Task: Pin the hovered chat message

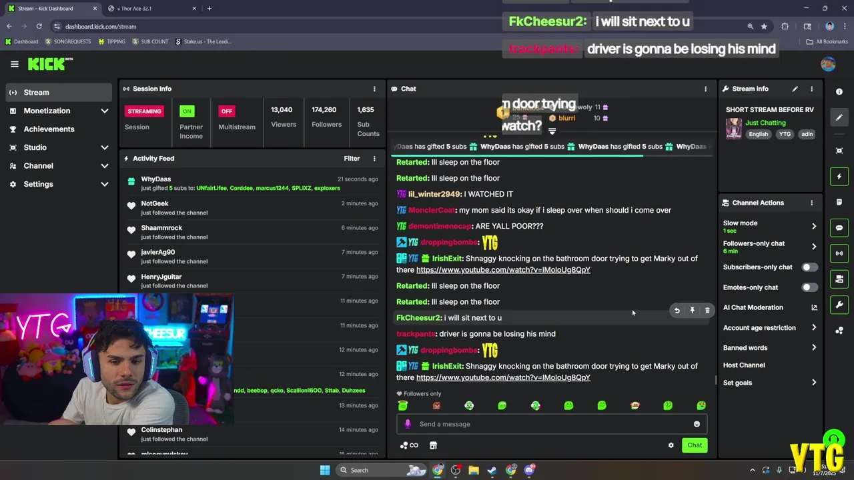Action: coord(692,311)
